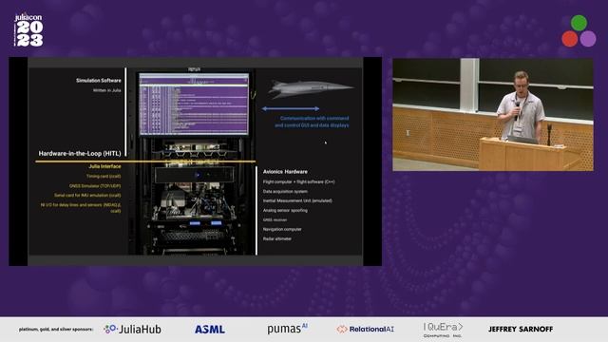Click 'Communication with command and control' text
The height and width of the screenshot is (342, 608).
(x=312, y=122)
